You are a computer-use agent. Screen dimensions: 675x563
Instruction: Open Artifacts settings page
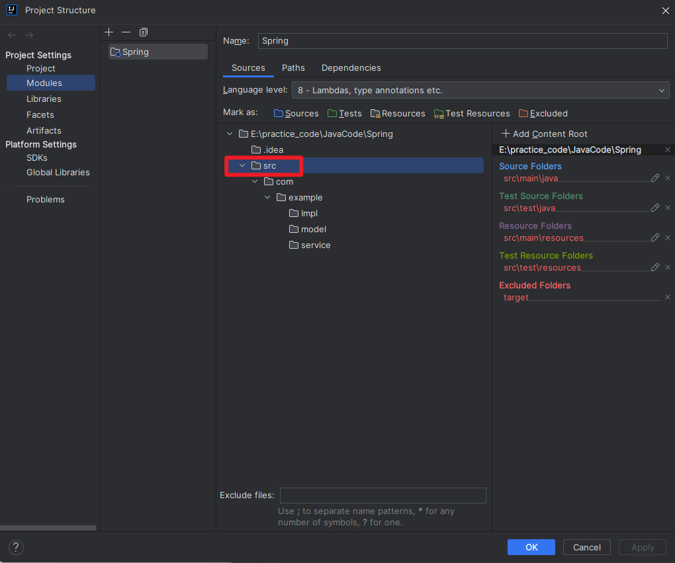tap(44, 130)
